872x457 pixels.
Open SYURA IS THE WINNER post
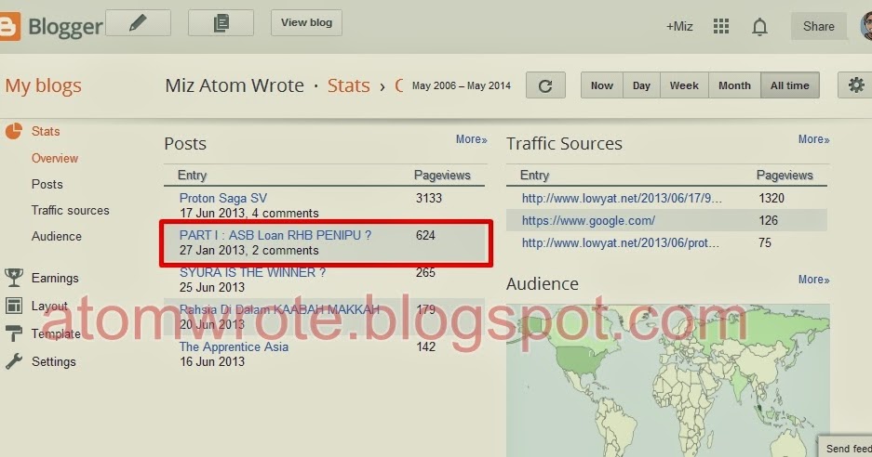coord(252,273)
